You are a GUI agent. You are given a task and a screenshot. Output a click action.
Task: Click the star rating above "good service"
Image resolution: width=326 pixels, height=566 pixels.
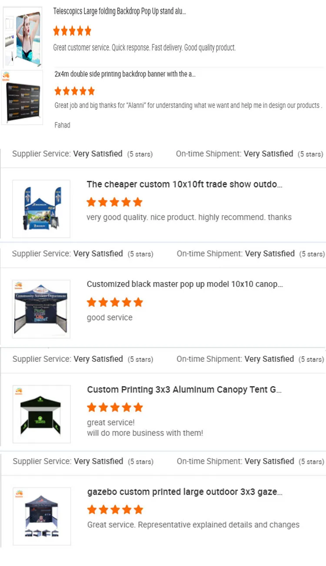115,302
